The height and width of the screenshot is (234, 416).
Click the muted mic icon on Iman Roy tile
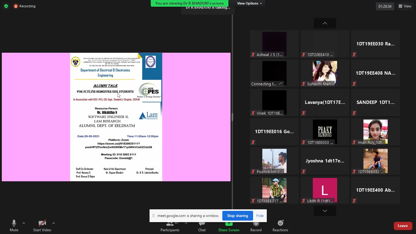click(354, 143)
